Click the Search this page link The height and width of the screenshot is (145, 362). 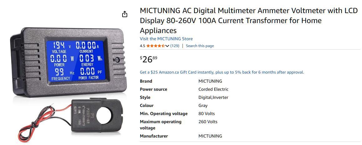tap(200, 46)
